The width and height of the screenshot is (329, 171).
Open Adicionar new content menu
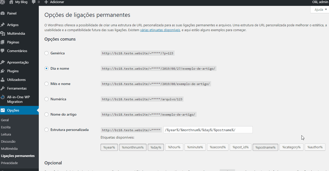pyautogui.click(x=54, y=2)
